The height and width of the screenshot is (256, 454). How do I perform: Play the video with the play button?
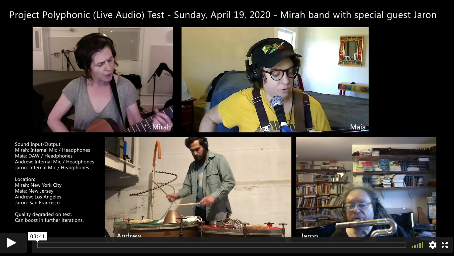(12, 243)
